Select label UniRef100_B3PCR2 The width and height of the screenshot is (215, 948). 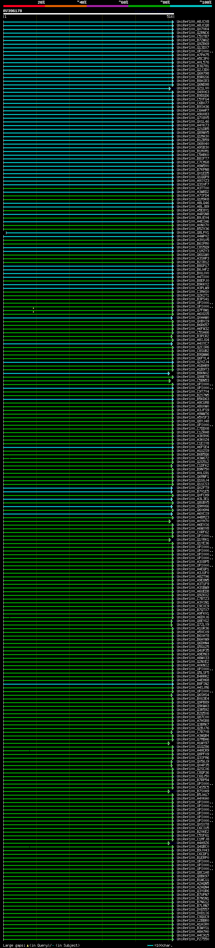click(x=193, y=336)
